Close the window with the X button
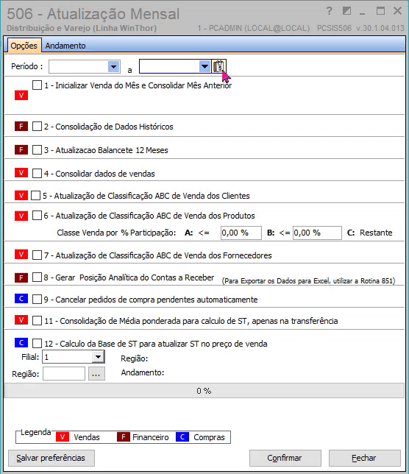The height and width of the screenshot is (474, 409). point(398,11)
